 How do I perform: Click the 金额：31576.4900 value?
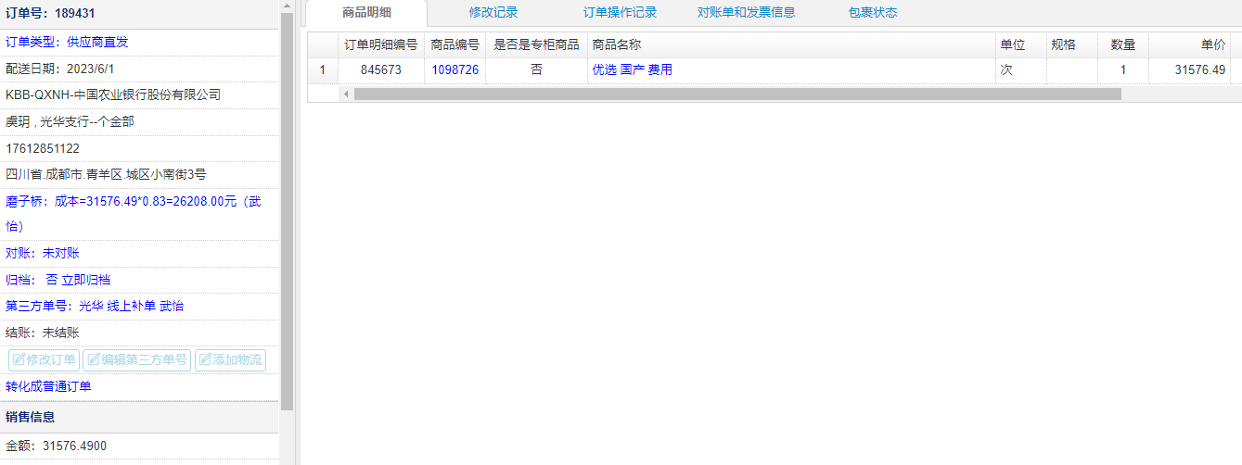coord(56,446)
